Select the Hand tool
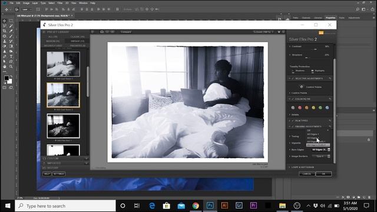Viewport: 377px width, 212px height. (4, 67)
